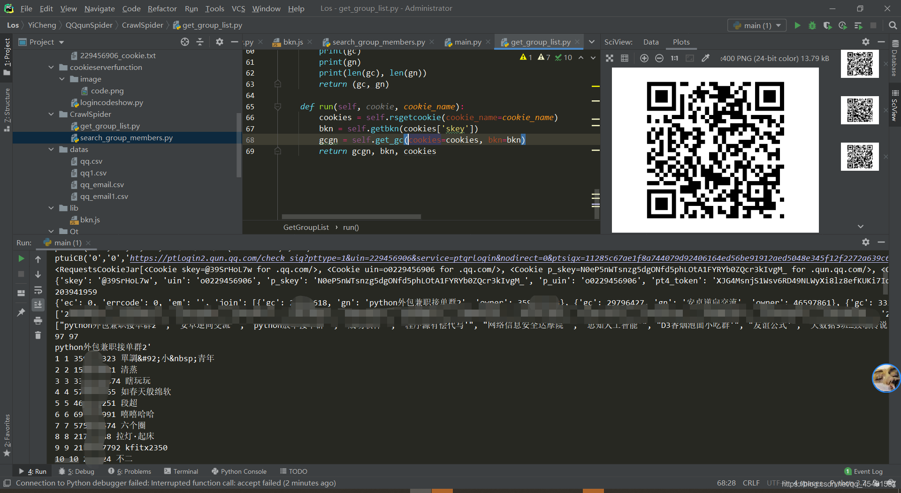The image size is (901, 493).
Task: Collapse the datas folder in the project tree
Action: [x=51, y=150]
